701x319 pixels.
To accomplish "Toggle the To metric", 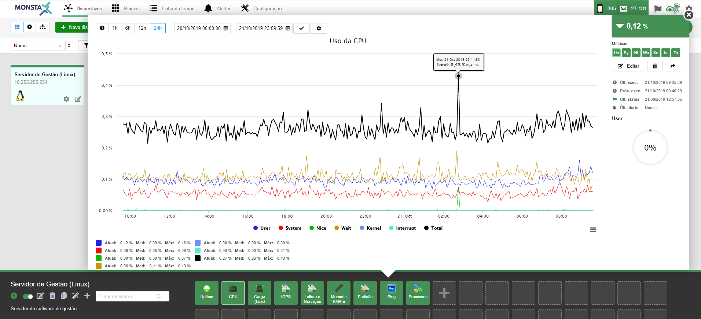I will (x=676, y=53).
